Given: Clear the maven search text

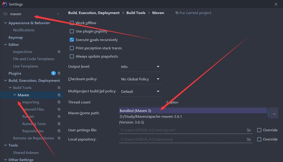Looking at the screenshot, I should [x=58, y=14].
